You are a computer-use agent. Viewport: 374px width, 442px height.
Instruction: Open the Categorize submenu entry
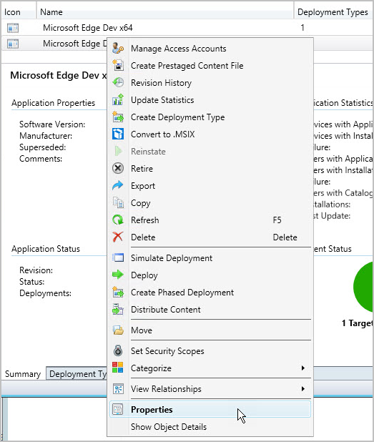[x=210, y=368]
